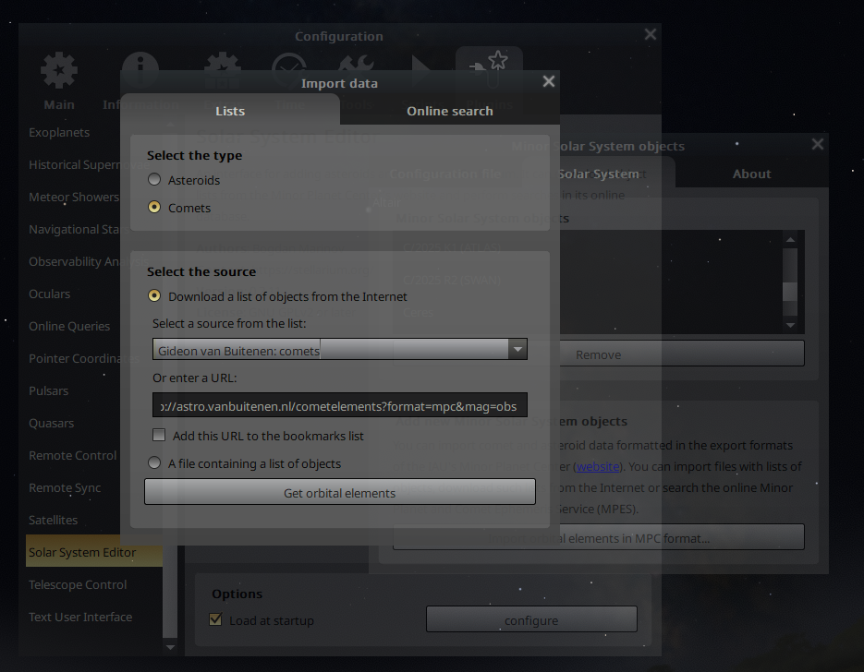Click the plugin list scroll down arrow
This screenshot has width=864, height=672.
coord(170,647)
